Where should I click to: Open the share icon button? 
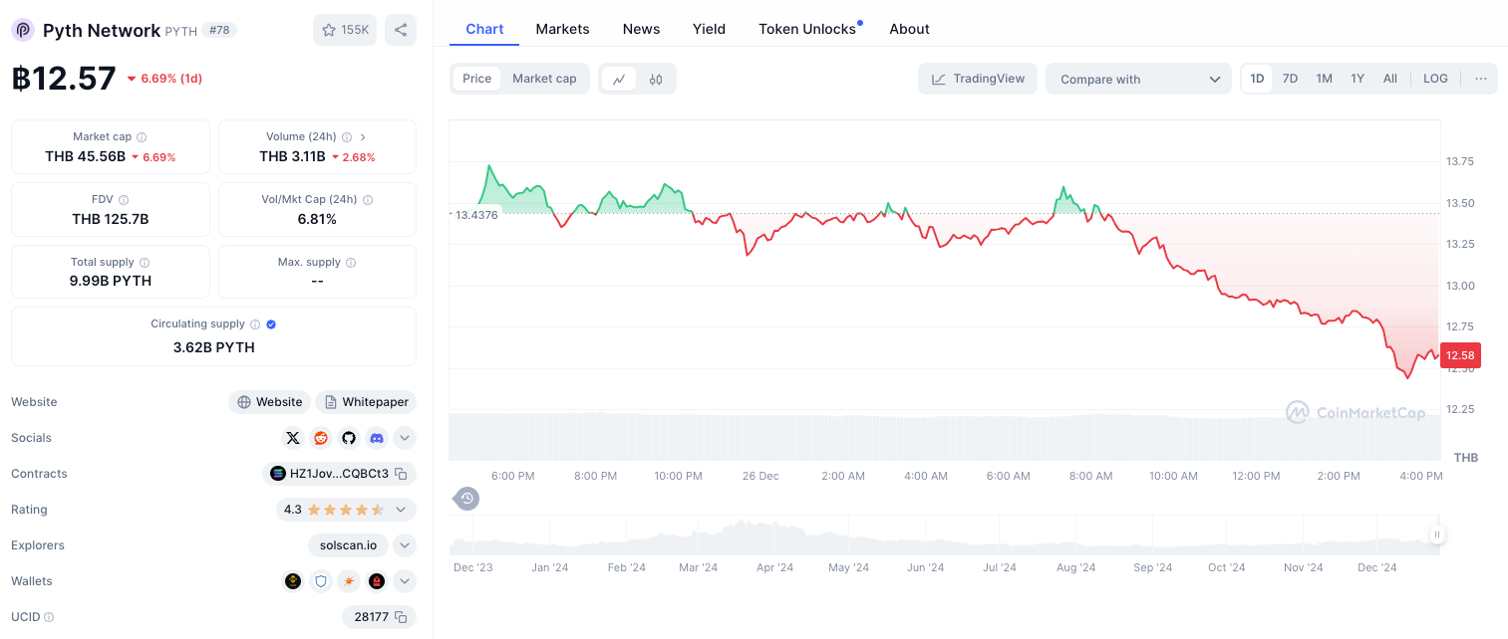click(x=401, y=30)
